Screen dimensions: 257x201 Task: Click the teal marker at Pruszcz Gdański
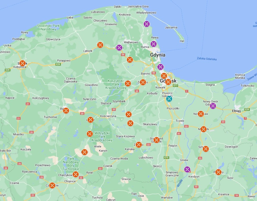point(169,99)
